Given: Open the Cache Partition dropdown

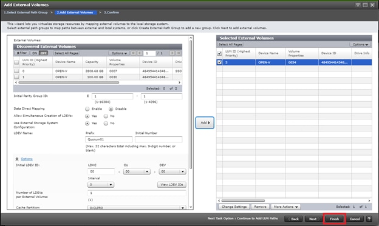Looking at the screenshot, I should tap(137, 208).
